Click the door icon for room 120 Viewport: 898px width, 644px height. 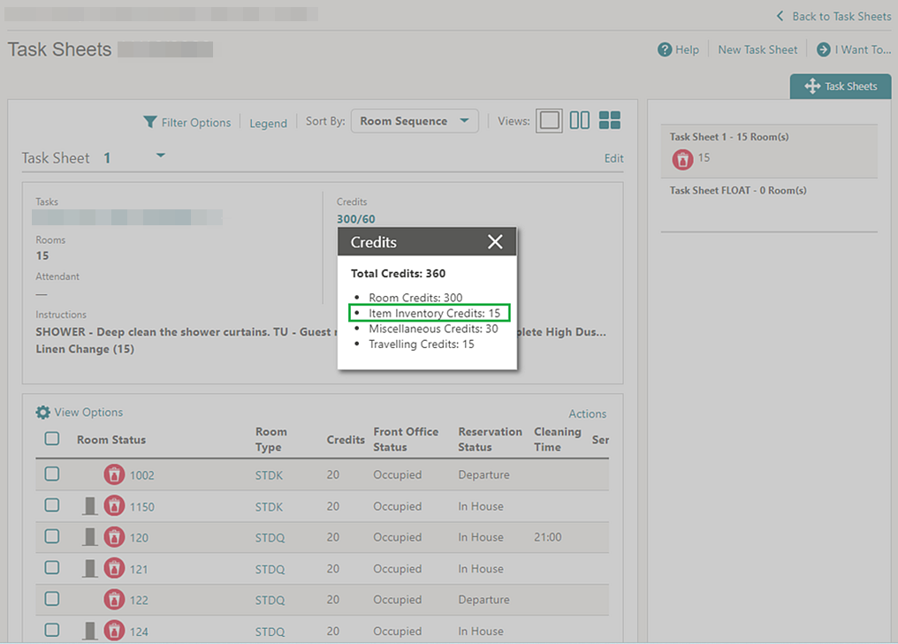[90, 537]
